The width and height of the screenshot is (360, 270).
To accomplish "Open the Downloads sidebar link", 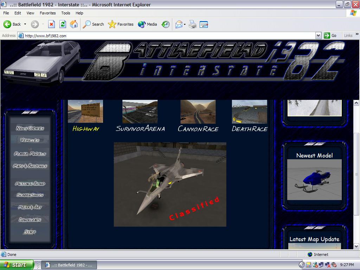I will click(x=30, y=220).
